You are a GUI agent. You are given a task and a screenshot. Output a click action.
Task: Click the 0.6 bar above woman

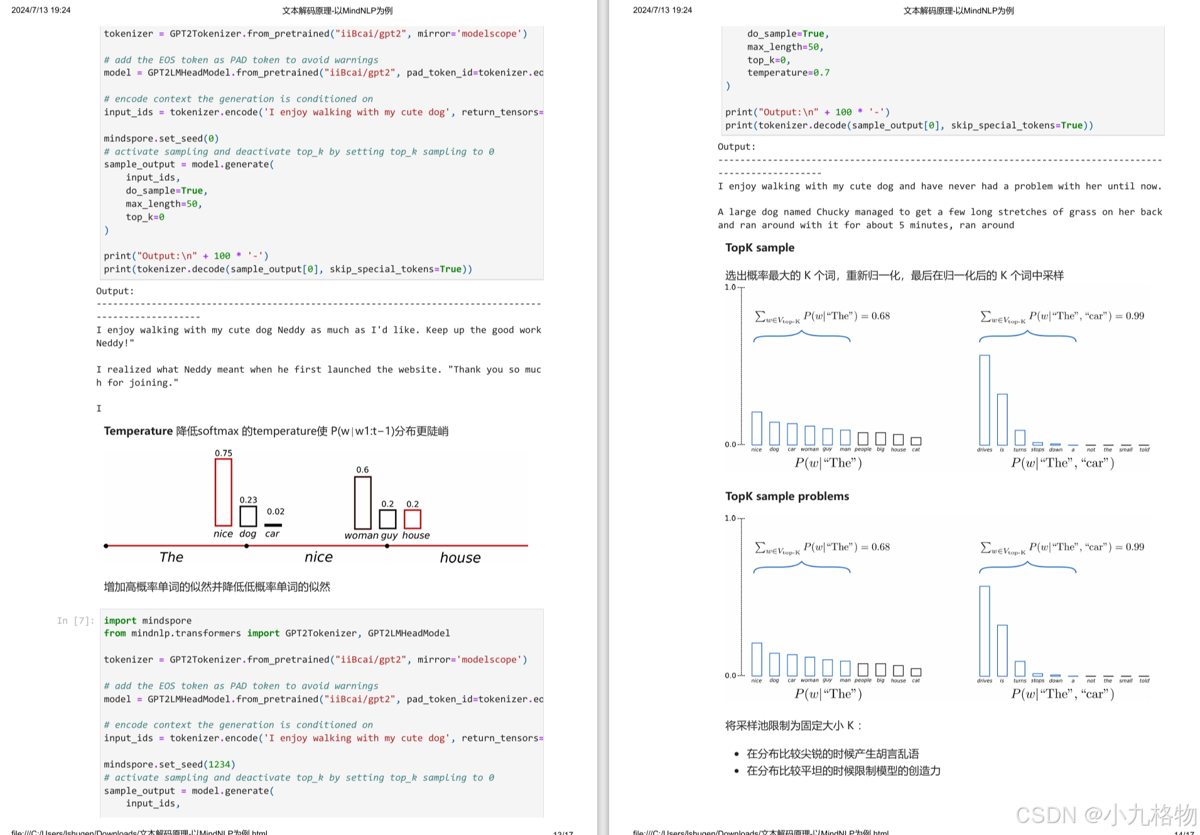coord(362,503)
